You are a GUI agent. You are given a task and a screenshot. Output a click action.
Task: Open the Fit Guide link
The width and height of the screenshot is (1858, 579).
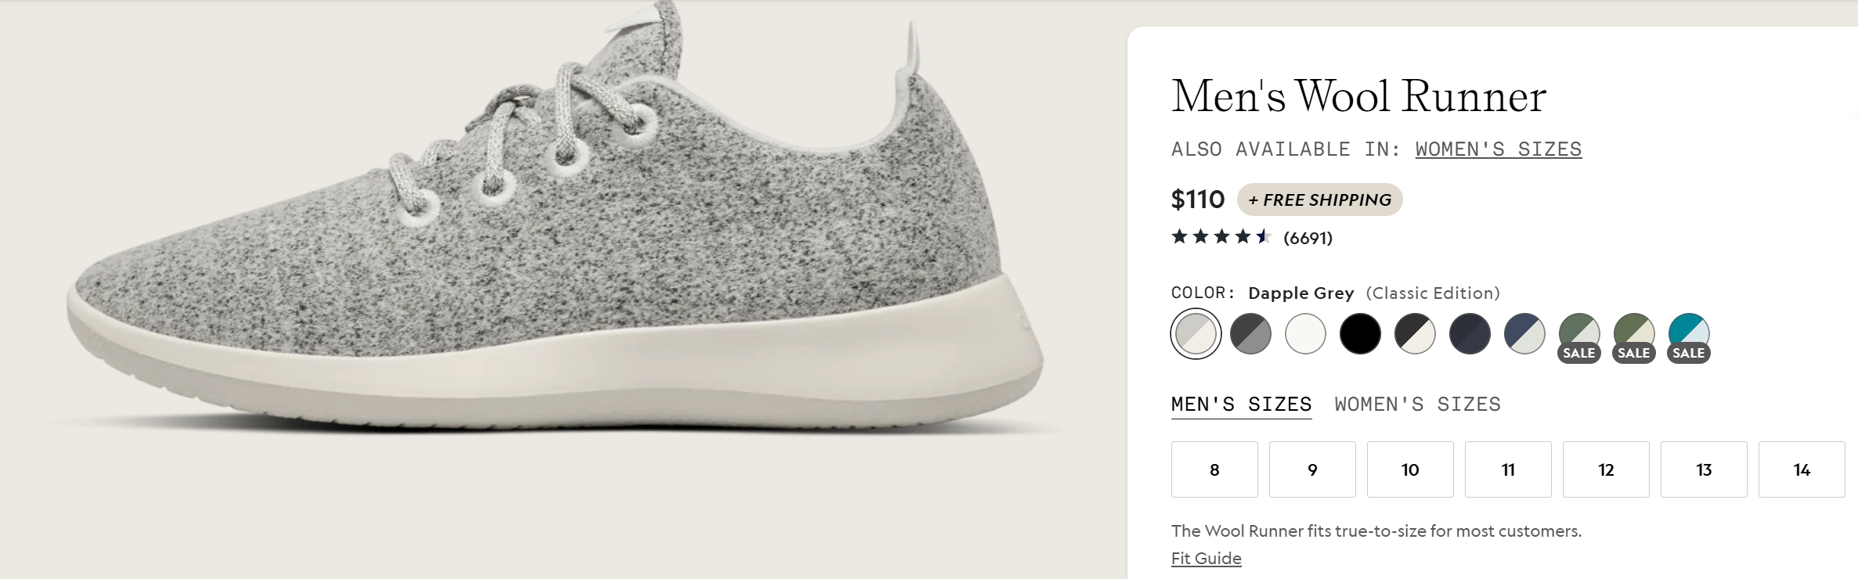tap(1206, 559)
